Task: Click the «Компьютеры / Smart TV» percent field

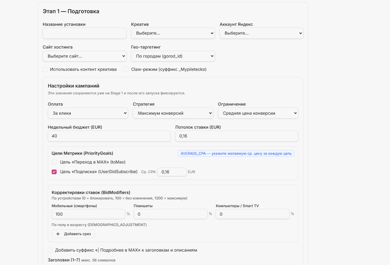Action: (x=253, y=214)
